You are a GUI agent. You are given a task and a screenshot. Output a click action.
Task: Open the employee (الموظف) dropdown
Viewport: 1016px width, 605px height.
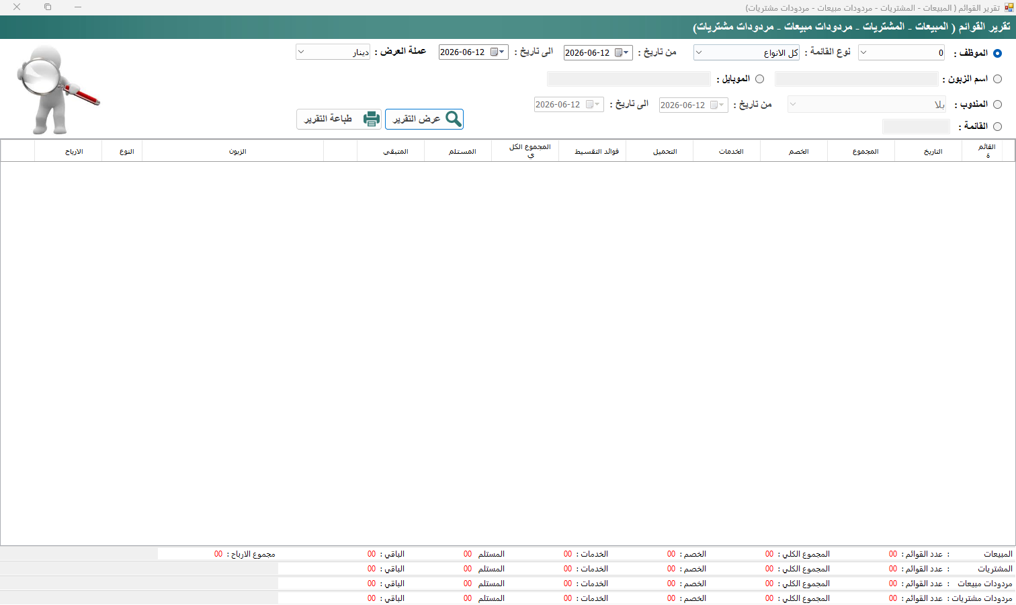(901, 52)
